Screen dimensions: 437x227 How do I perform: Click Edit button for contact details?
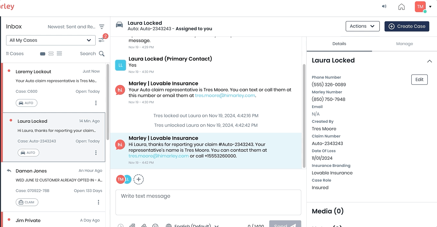click(x=419, y=80)
